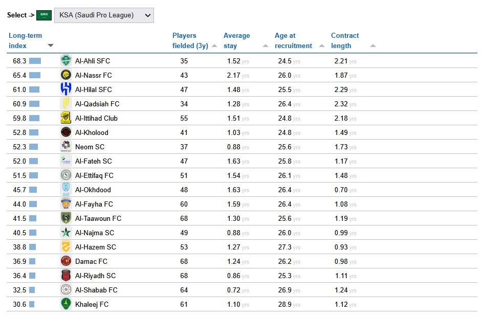Screen dimensions: 482x317
Task: Click the Al-Kholood club emblem
Action: [x=65, y=132]
